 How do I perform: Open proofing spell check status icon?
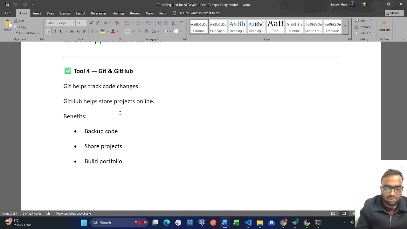point(48,214)
